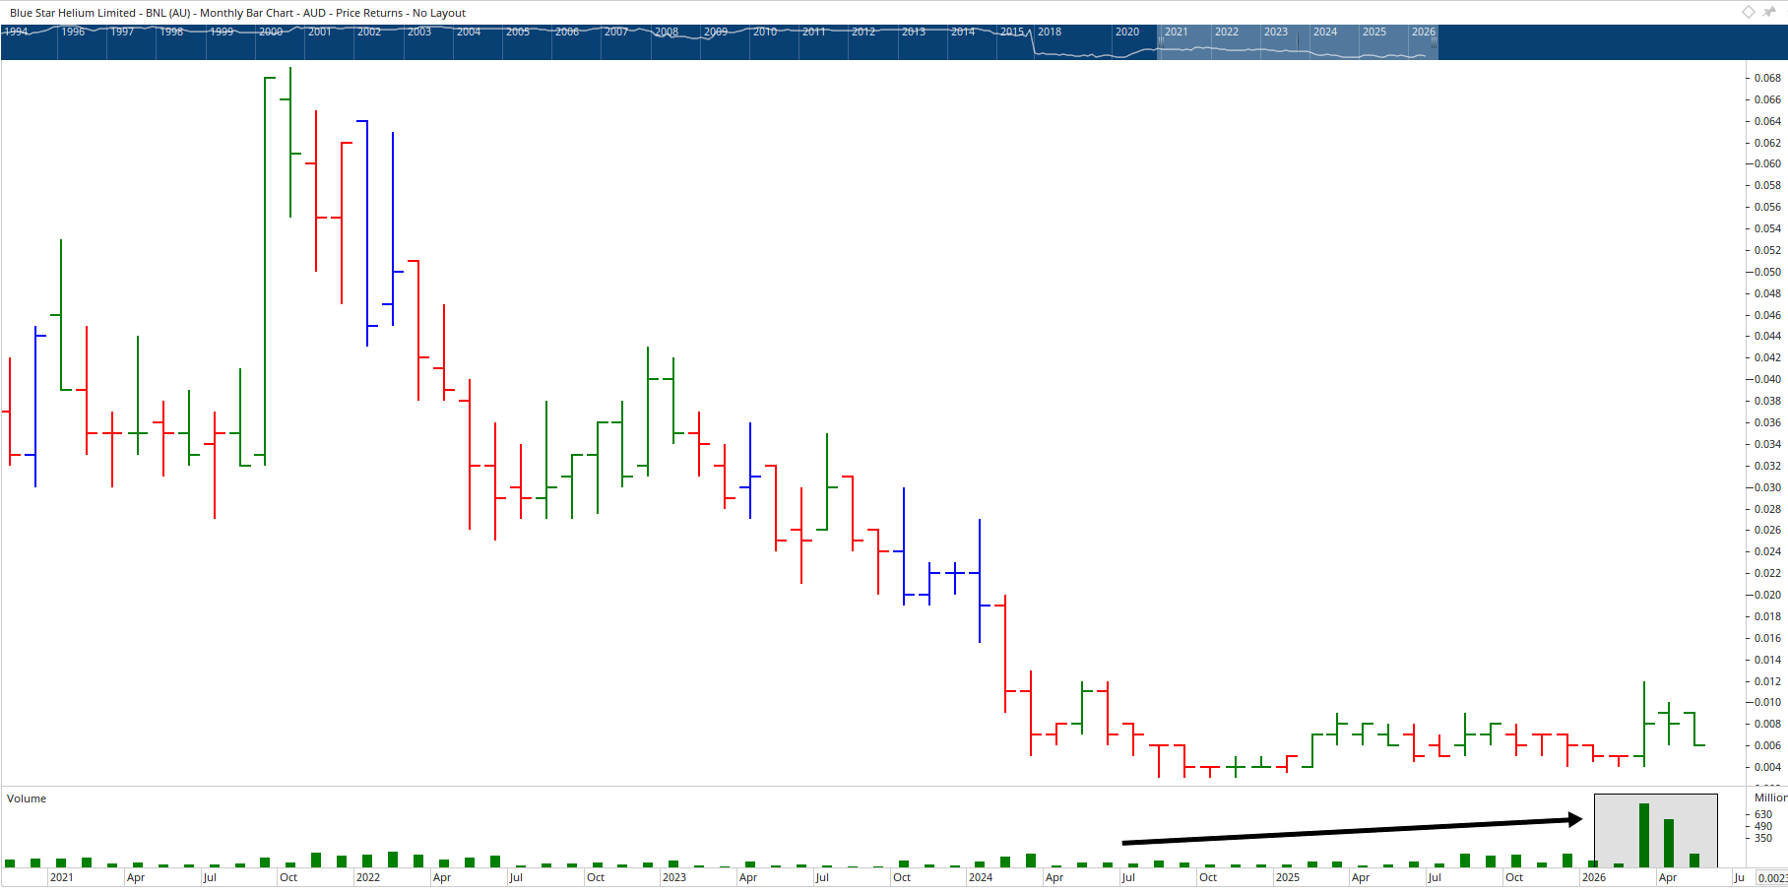Click year 2012 in the navigator strip
Image resolution: width=1788 pixels, height=893 pixels.
pos(863,32)
